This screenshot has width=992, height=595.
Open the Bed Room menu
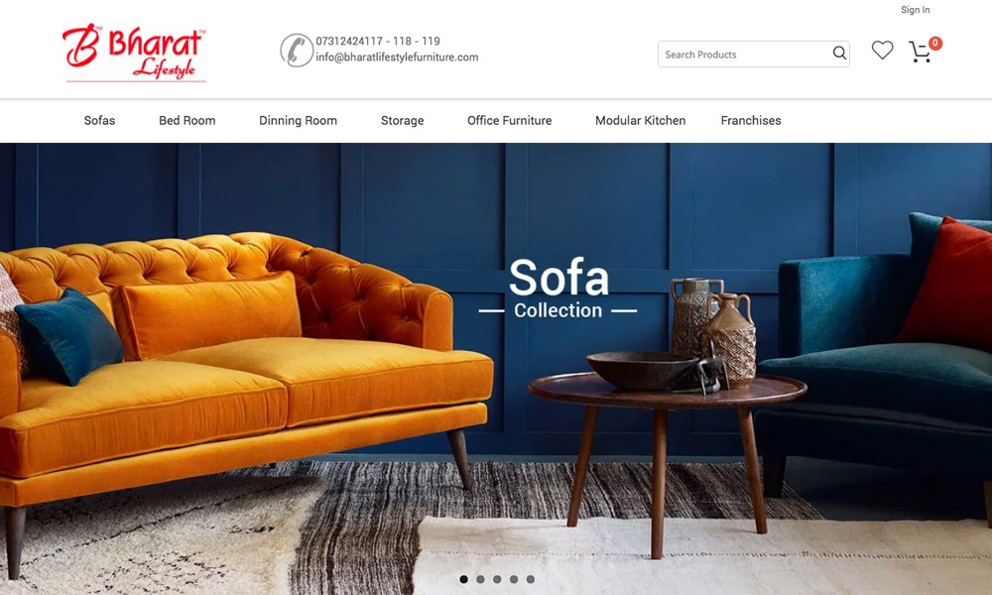(x=187, y=120)
